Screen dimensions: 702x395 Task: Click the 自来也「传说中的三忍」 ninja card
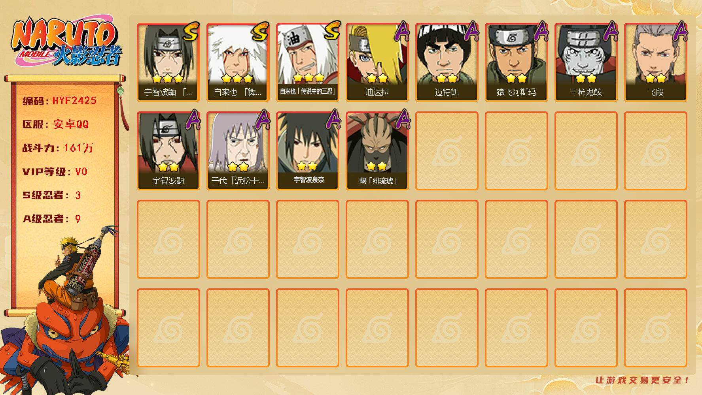tap(307, 62)
